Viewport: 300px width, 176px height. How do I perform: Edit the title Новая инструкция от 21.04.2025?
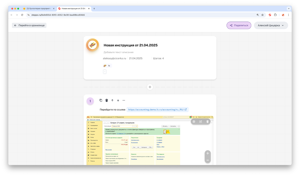130,45
